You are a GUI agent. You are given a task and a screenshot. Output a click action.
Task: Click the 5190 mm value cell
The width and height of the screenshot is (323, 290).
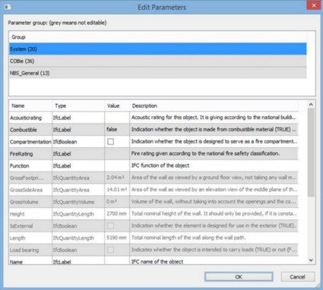pos(116,238)
